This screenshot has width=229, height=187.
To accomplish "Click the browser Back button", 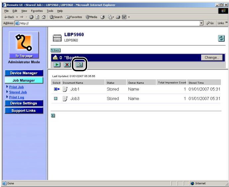I will pos(9,17).
